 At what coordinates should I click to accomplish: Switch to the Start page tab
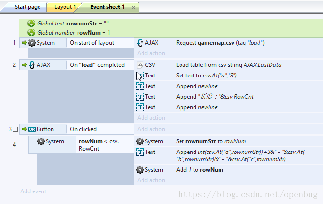pyautogui.click(x=27, y=7)
